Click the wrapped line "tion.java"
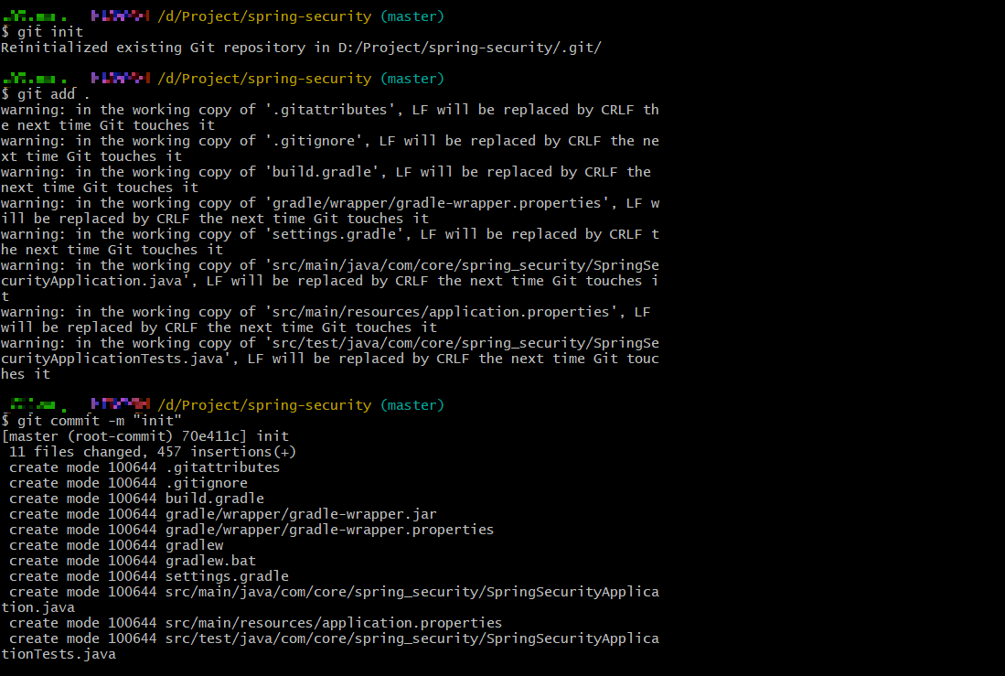The width and height of the screenshot is (1005, 676). 37,607
